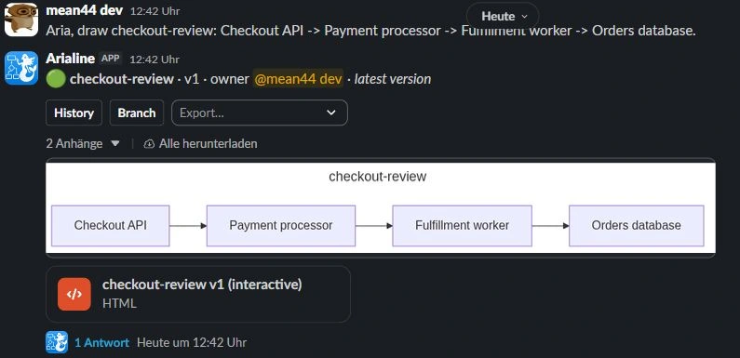Open mean44 dev's owl avatar

[21, 20]
